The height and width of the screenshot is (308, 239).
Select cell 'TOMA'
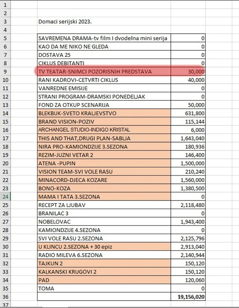104,288
